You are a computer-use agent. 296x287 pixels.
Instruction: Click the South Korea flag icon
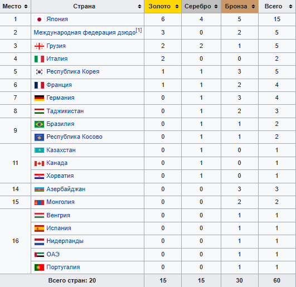(39, 72)
